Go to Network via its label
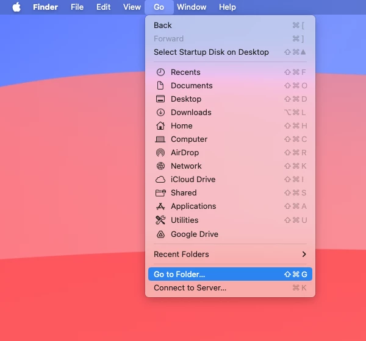Screen dimensions: 366x341 (x=186, y=166)
